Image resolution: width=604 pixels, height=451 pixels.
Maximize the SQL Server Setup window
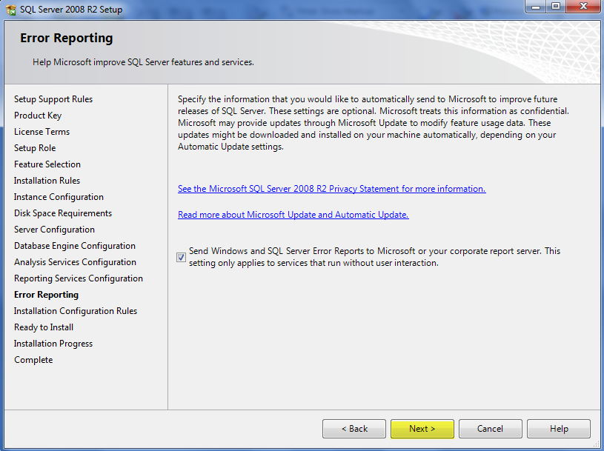pos(556,7)
